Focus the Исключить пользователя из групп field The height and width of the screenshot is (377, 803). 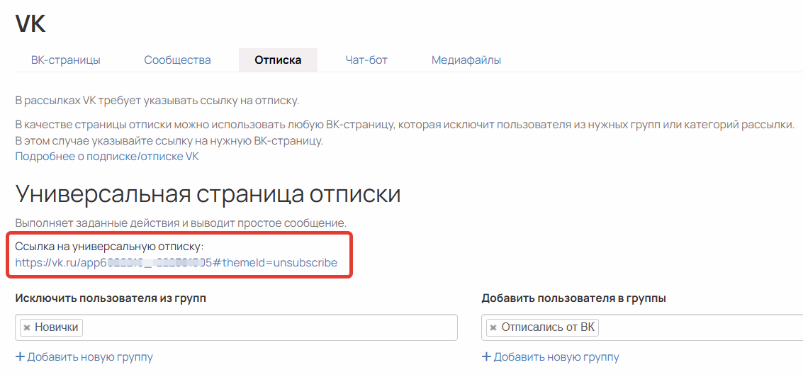pos(236,328)
